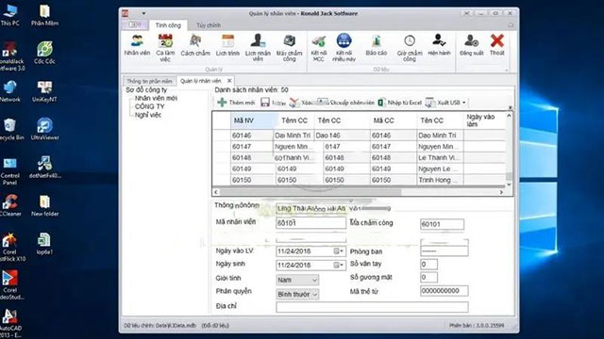Add employee with Thêm mới button
Image resolution: width=604 pixels, height=339 pixels.
(x=236, y=103)
